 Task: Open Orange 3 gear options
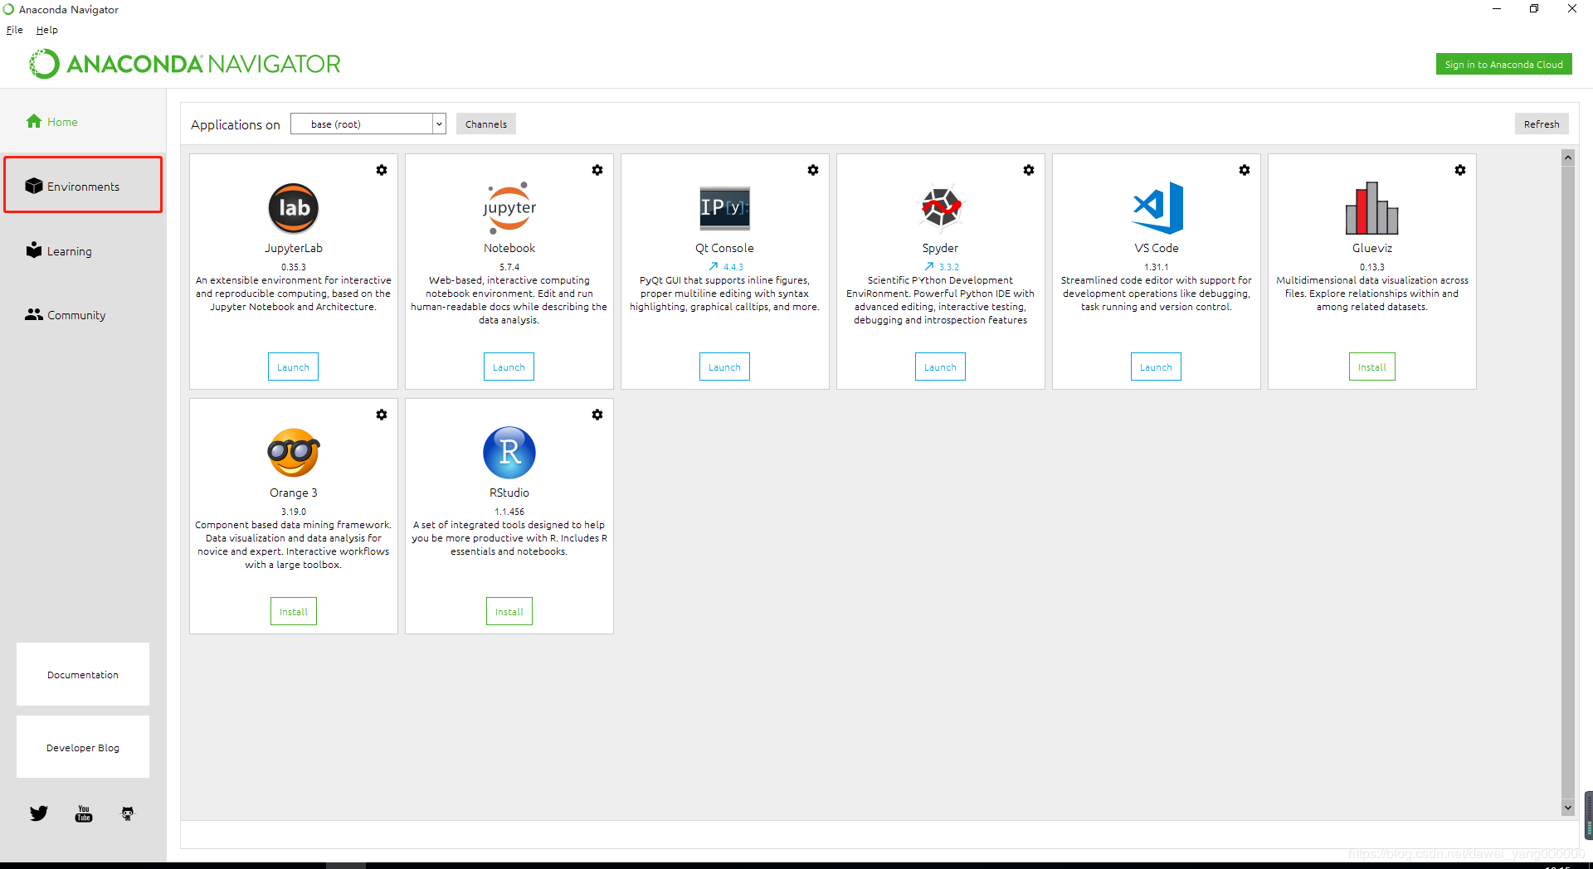[382, 415]
